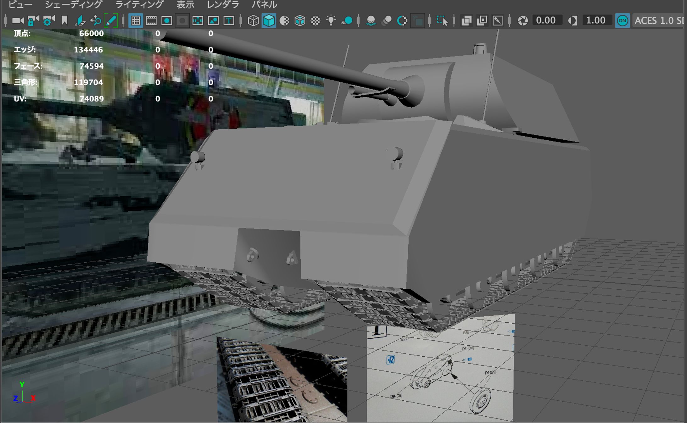The width and height of the screenshot is (687, 423).
Task: Open camera attributes gear icon
Action: point(48,21)
